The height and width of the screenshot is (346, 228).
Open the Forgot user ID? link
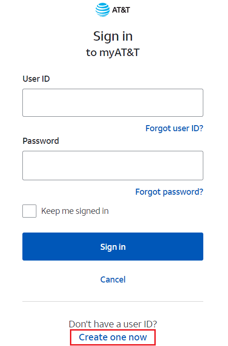(174, 128)
